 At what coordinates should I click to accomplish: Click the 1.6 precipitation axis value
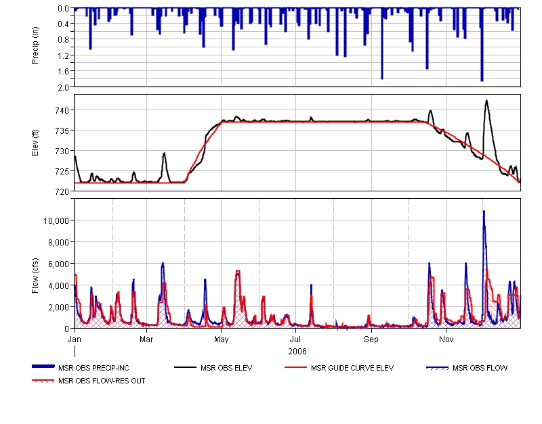coord(63,72)
